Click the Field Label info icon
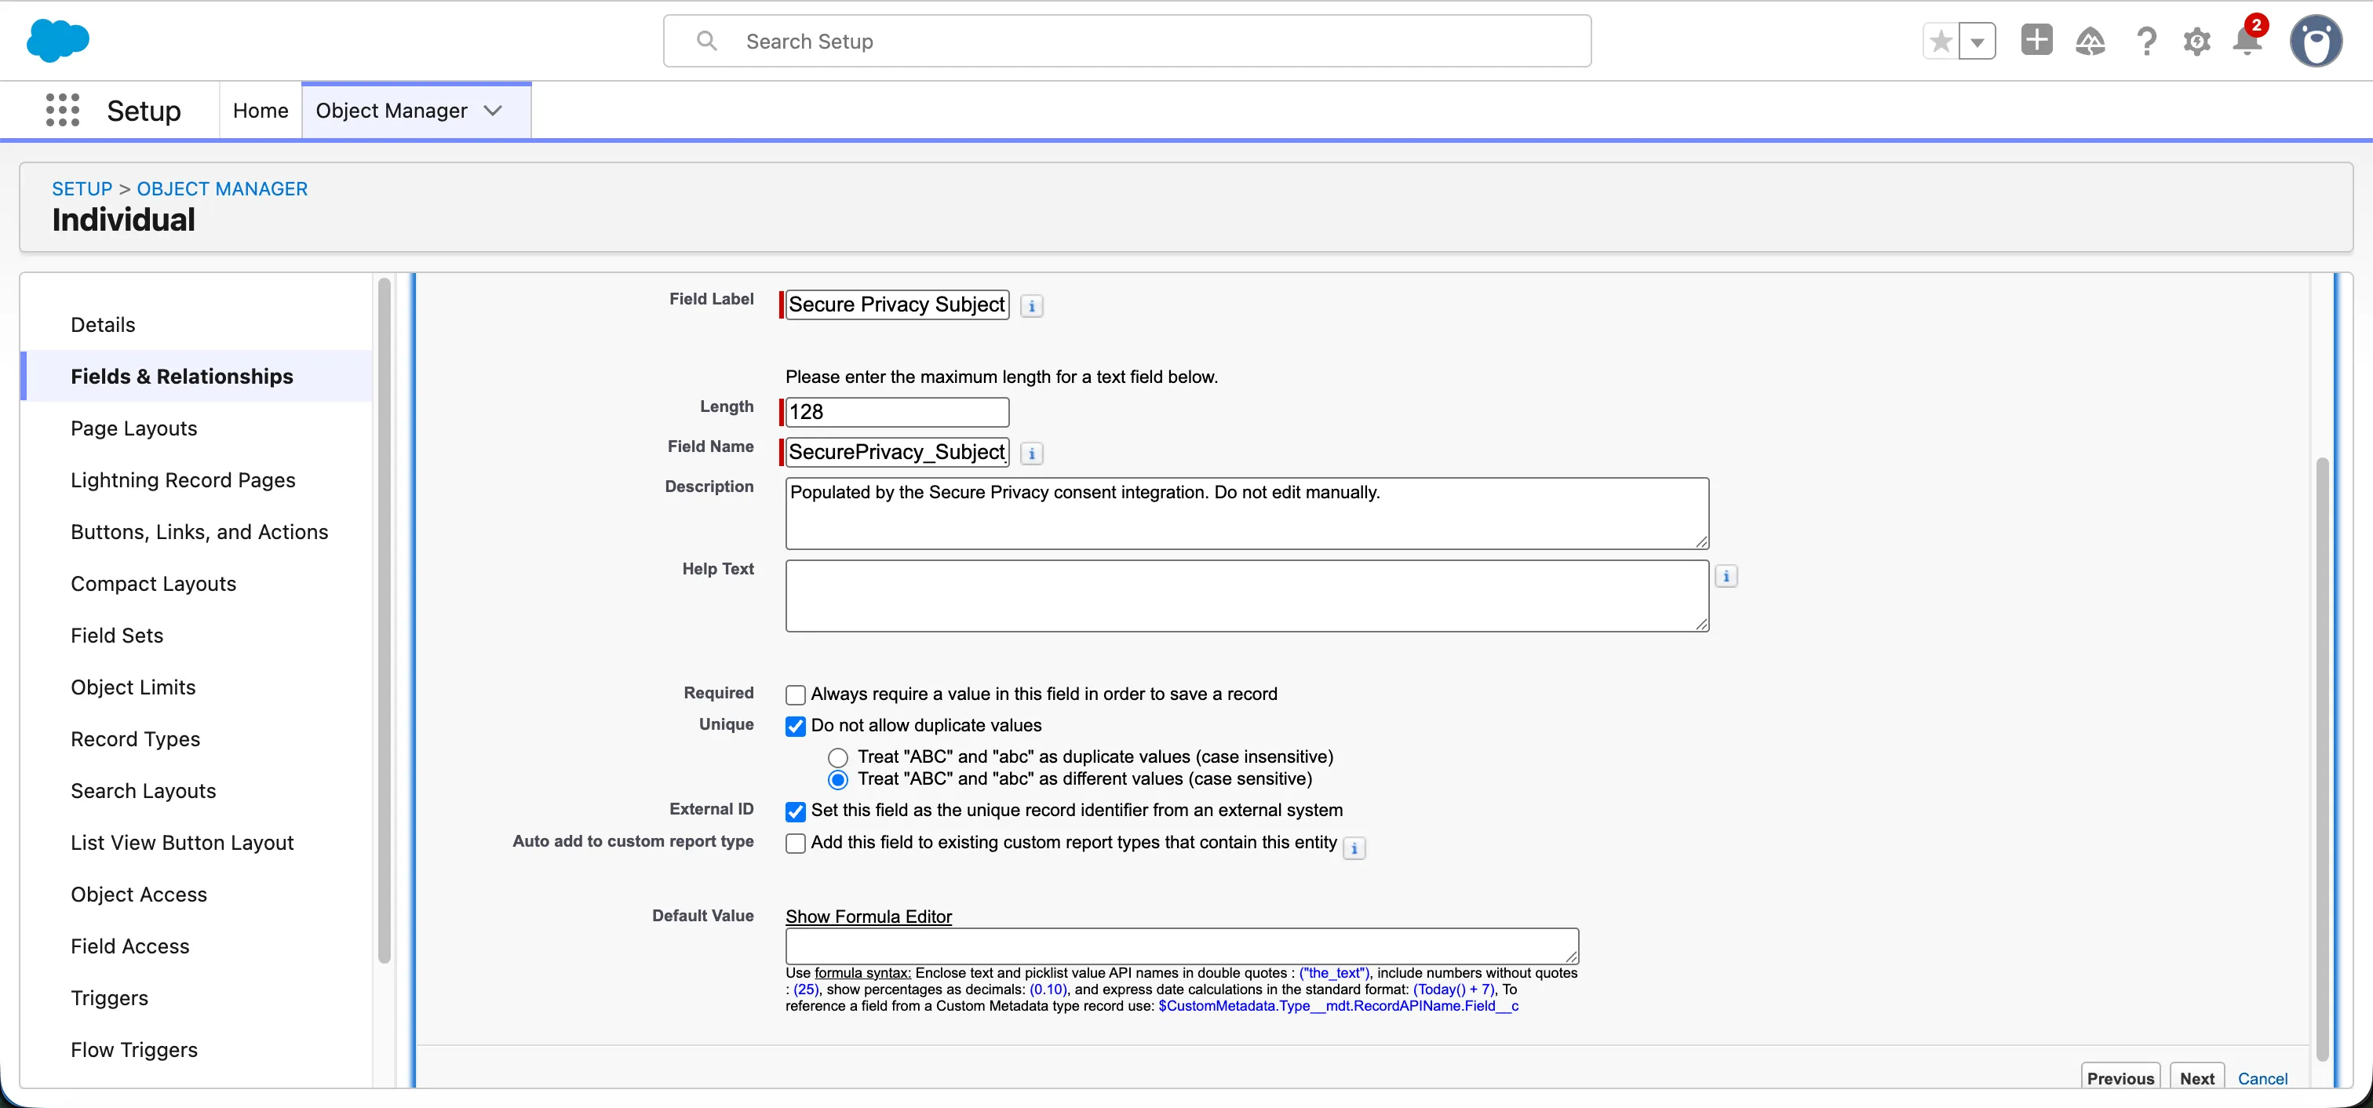Screen dimensions: 2373x1108 point(1032,306)
